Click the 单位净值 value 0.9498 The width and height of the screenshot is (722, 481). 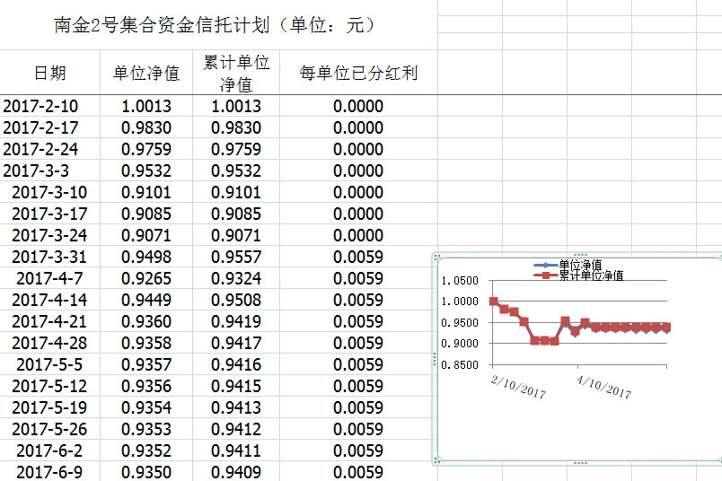pos(146,257)
